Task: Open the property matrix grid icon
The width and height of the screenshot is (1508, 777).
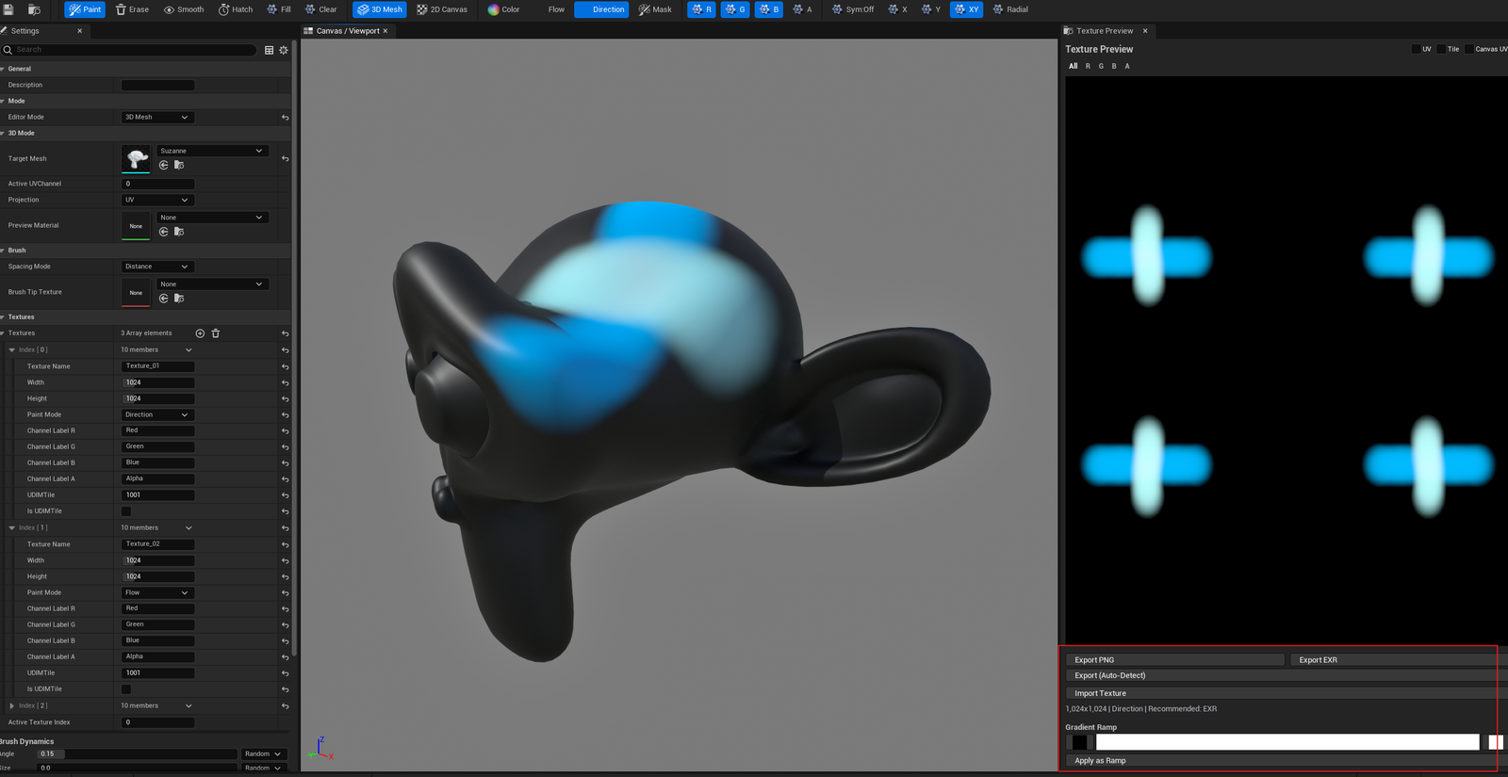Action: (x=269, y=50)
